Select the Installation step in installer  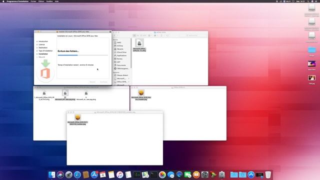click(43, 54)
